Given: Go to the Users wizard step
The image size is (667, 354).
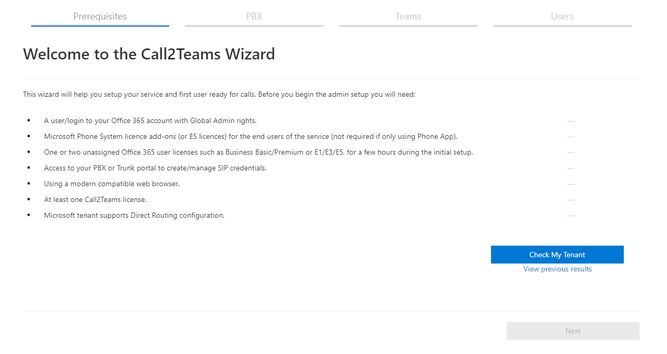Looking at the screenshot, I should [562, 16].
